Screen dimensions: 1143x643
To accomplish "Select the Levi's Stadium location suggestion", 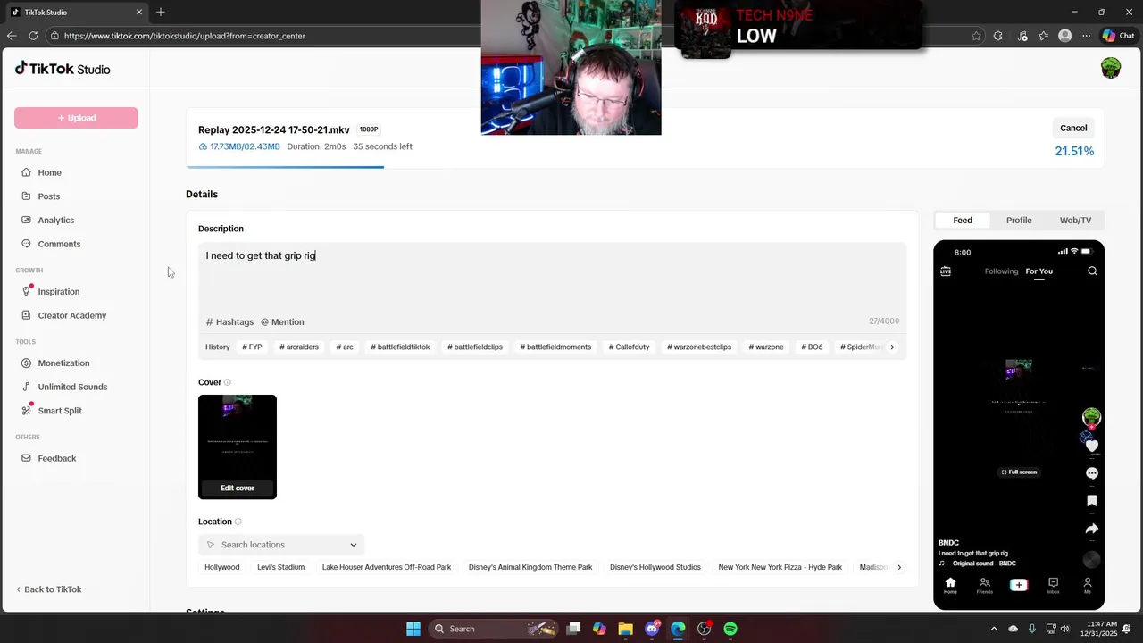I will (x=281, y=567).
